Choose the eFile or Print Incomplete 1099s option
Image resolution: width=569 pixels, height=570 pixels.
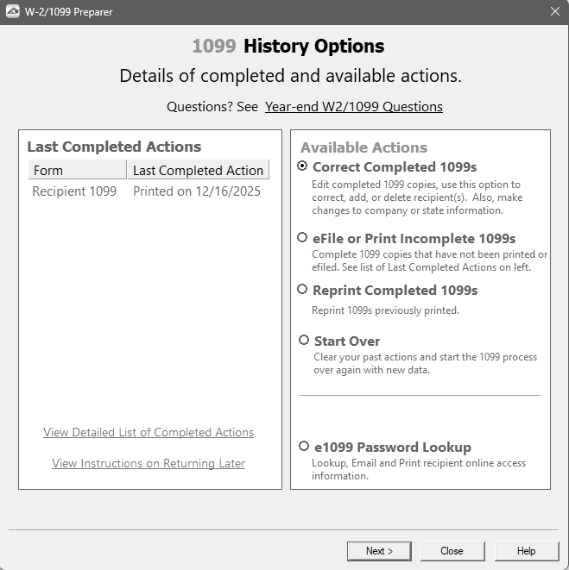(302, 238)
